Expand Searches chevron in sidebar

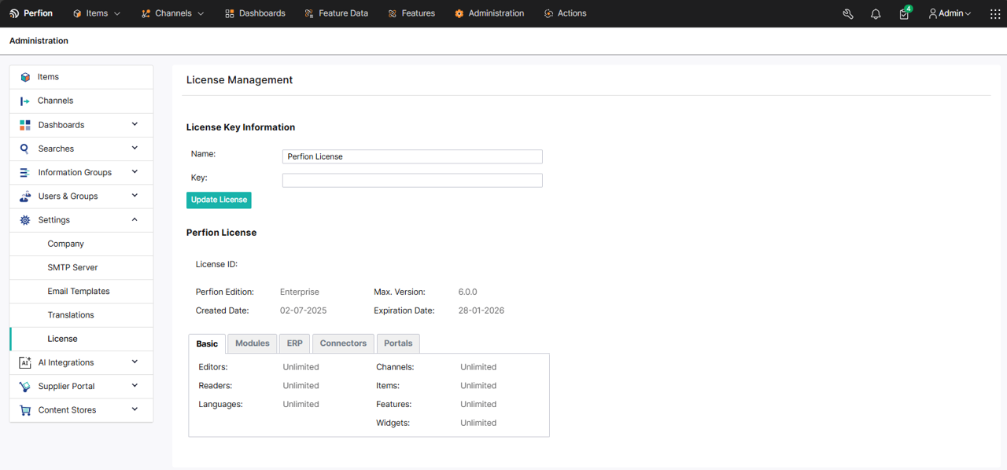pyautogui.click(x=135, y=148)
